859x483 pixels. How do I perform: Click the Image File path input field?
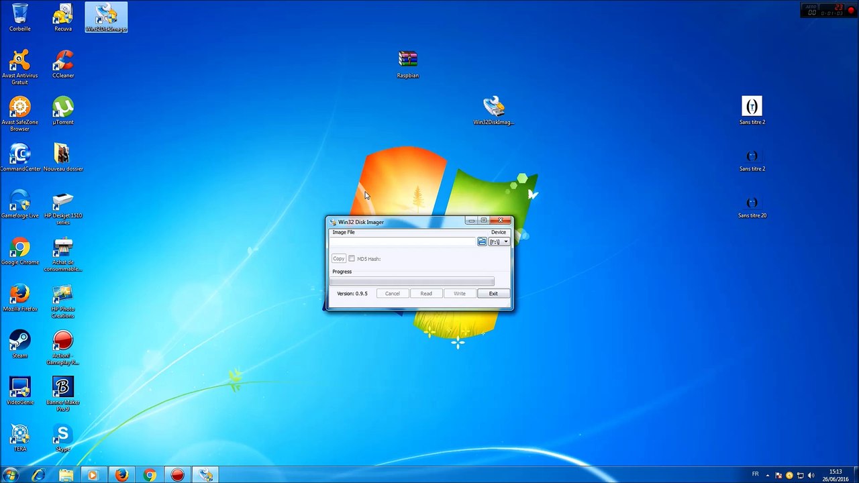(x=403, y=241)
